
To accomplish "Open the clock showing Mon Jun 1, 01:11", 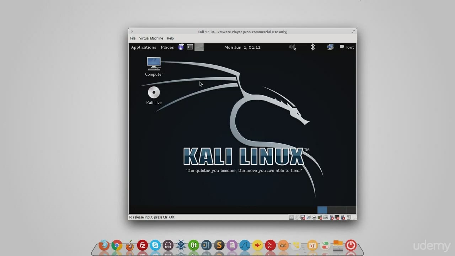I will [242, 47].
